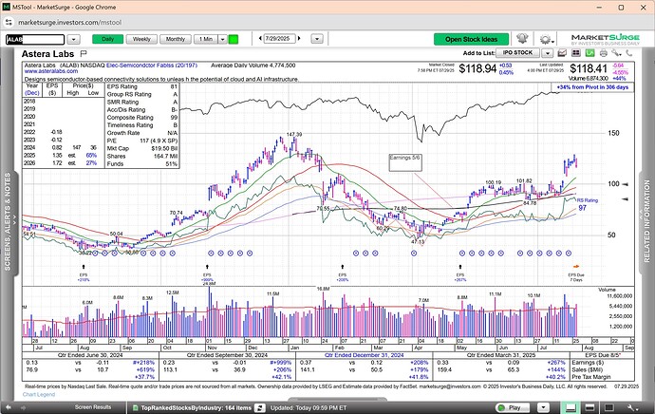Image resolution: width=655 pixels, height=414 pixels.
Task: Switch to Weekly chart view
Action: [141, 39]
